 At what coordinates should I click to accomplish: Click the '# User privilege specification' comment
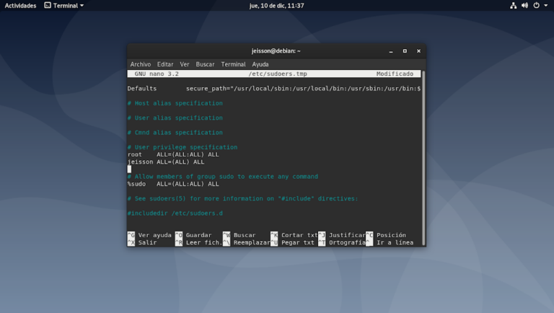[x=183, y=147]
